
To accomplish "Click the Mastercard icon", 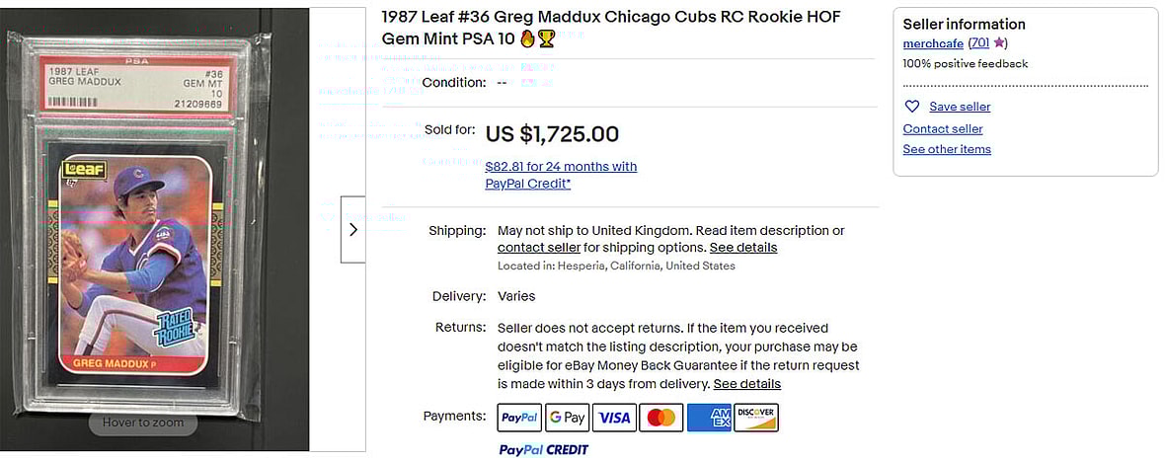I will coord(661,418).
